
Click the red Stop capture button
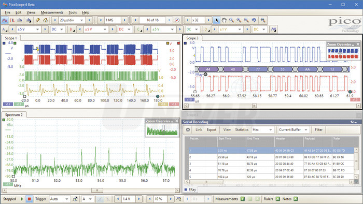[29, 199]
